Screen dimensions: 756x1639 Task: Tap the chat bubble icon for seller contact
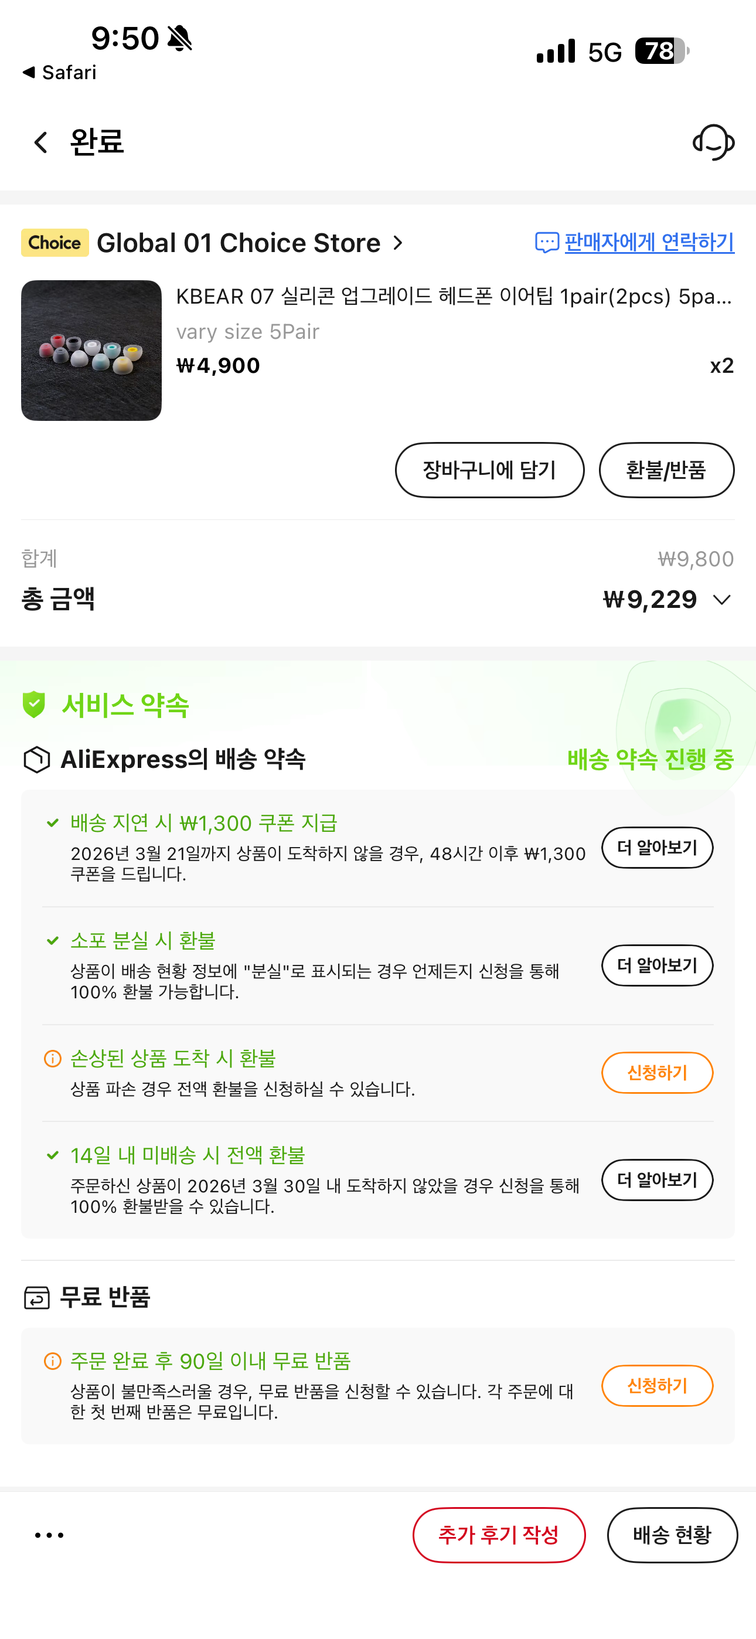547,243
